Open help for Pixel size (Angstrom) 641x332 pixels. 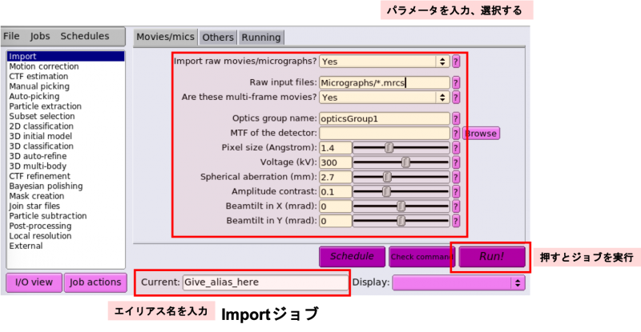[456, 148]
